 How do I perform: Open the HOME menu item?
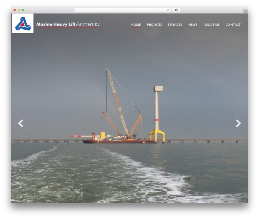136,25
